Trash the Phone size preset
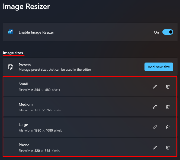Screen dimensions: 180x160 168,148
